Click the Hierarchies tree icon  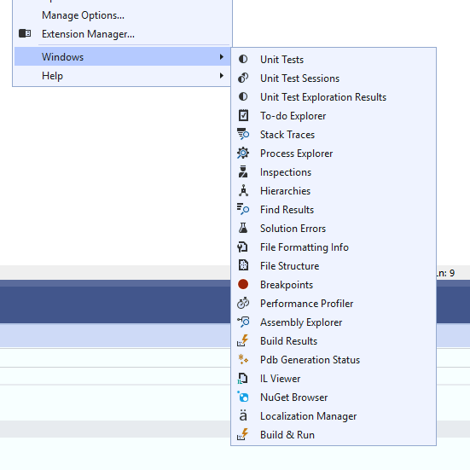243,190
